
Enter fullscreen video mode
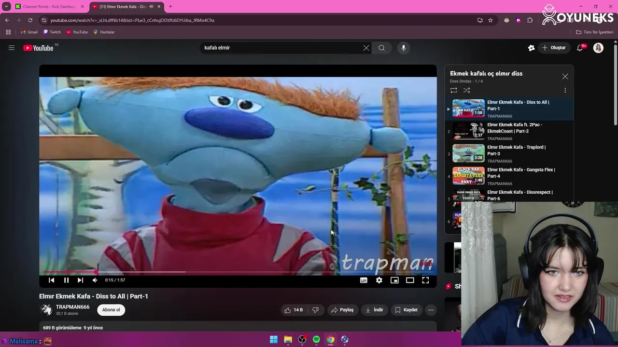click(425, 280)
